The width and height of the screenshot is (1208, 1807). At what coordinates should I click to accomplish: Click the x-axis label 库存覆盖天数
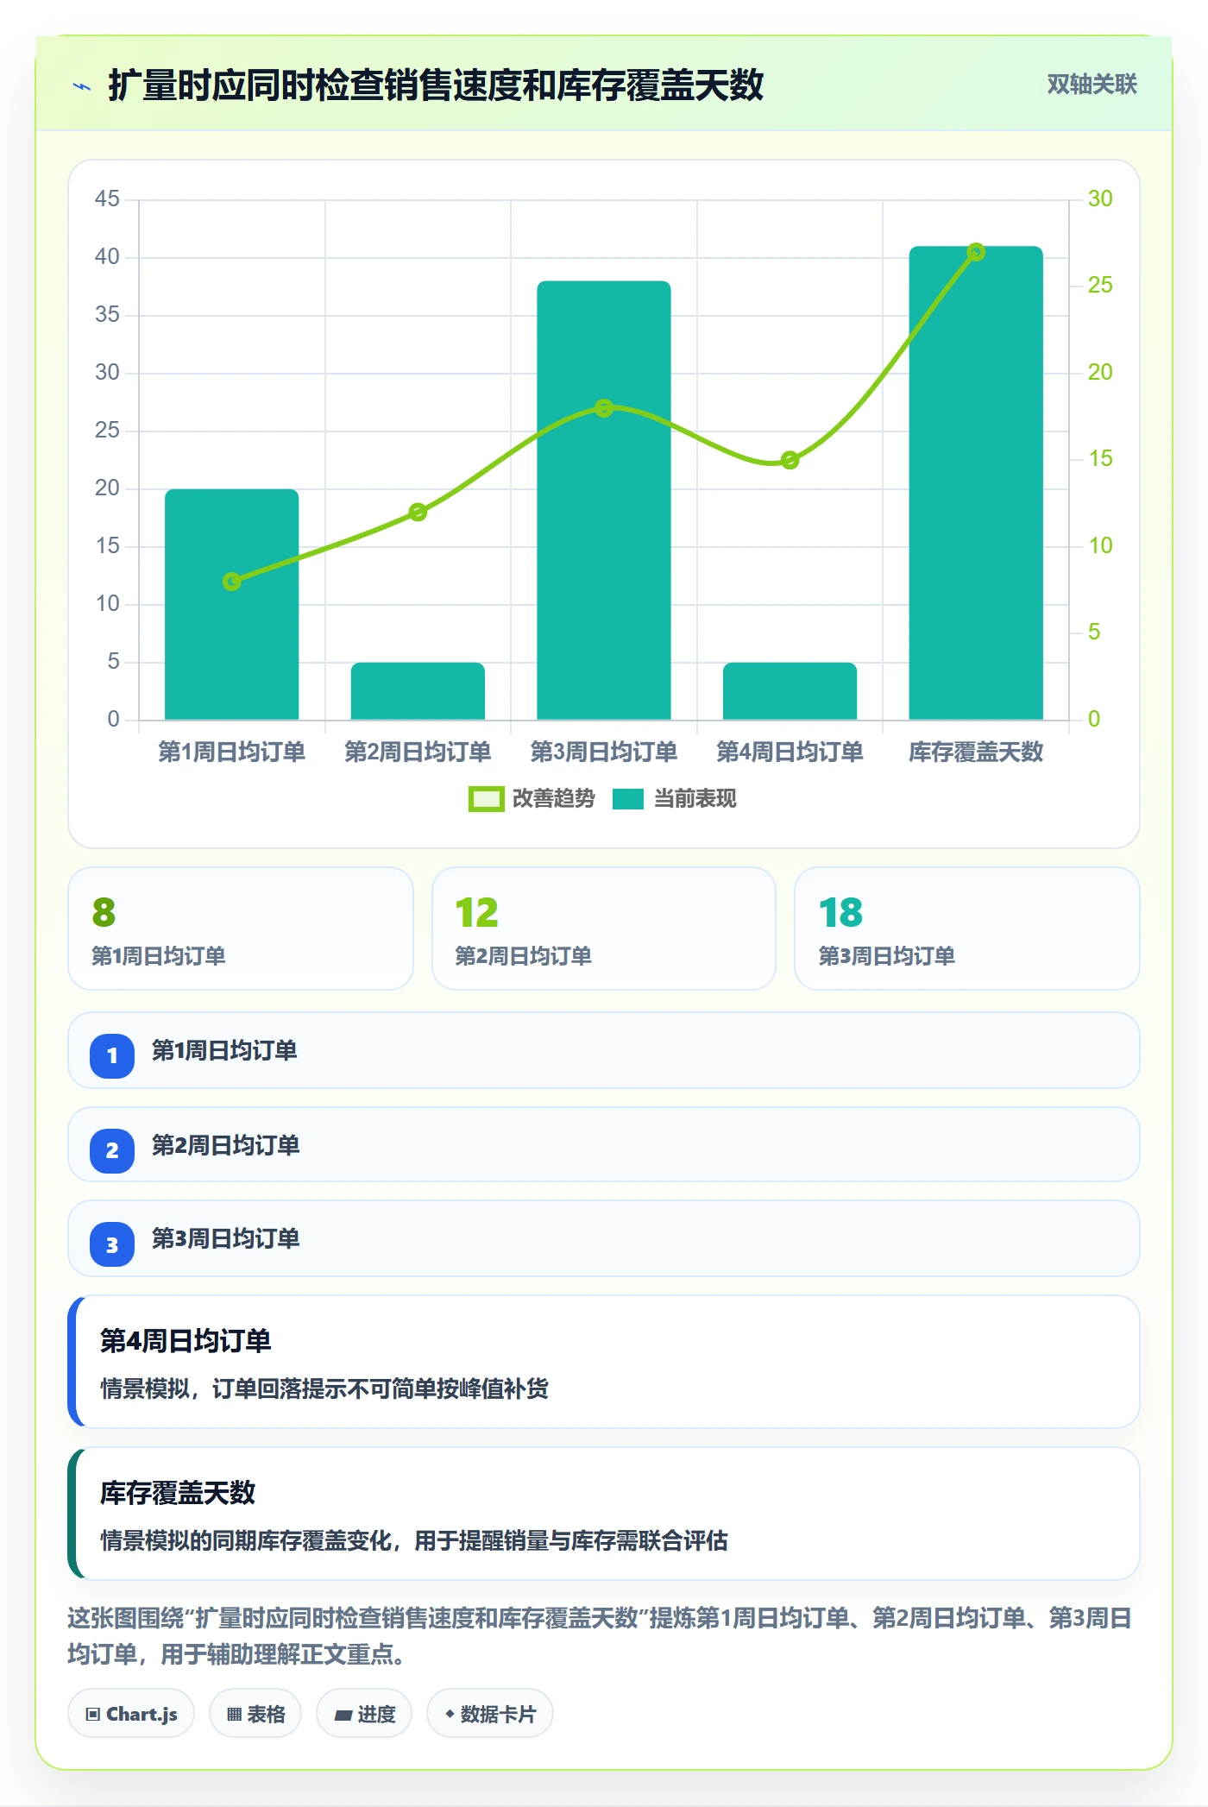[x=976, y=752]
